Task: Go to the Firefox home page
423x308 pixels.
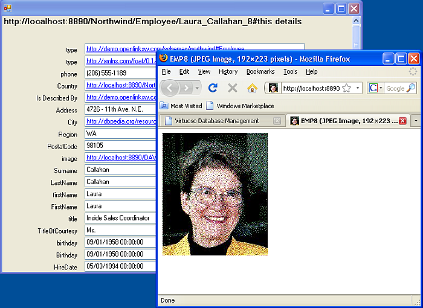Action: click(x=253, y=88)
